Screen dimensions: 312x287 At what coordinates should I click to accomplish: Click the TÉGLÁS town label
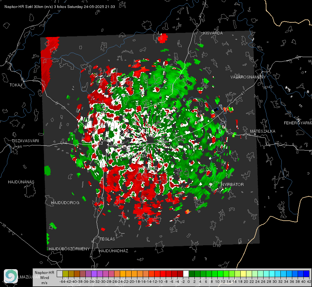pyautogui.click(x=107, y=239)
